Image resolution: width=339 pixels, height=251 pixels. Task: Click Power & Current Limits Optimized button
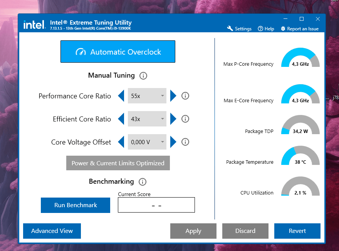[x=118, y=163]
